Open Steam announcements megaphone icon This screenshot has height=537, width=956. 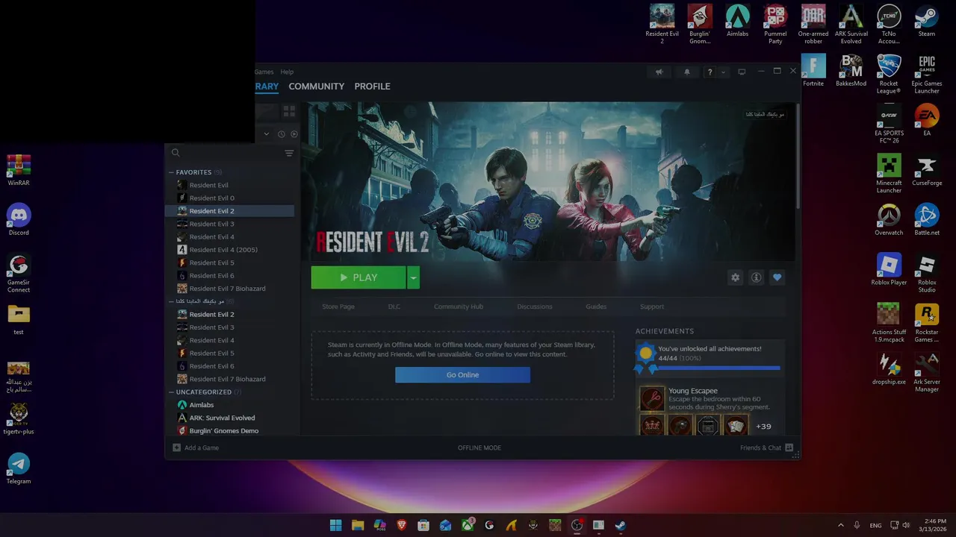click(x=659, y=72)
